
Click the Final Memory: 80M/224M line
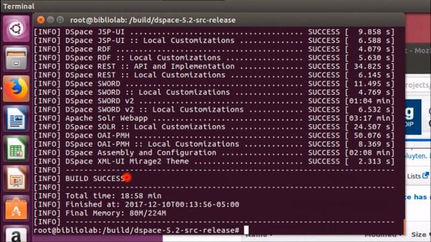(100, 213)
